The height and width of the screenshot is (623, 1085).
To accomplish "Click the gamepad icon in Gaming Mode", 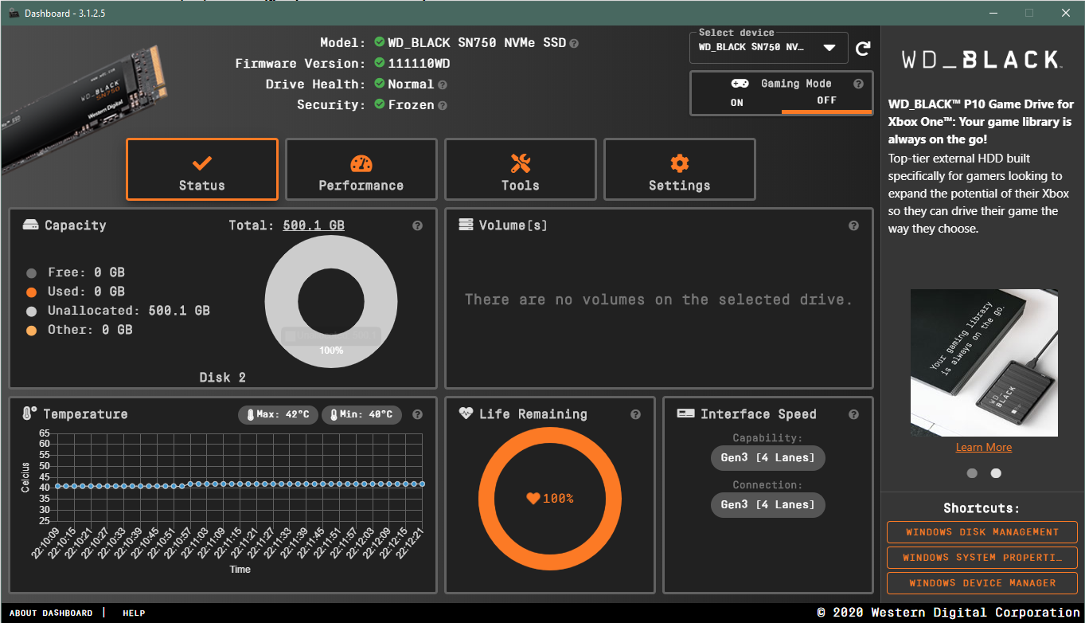I will pyautogui.click(x=740, y=84).
